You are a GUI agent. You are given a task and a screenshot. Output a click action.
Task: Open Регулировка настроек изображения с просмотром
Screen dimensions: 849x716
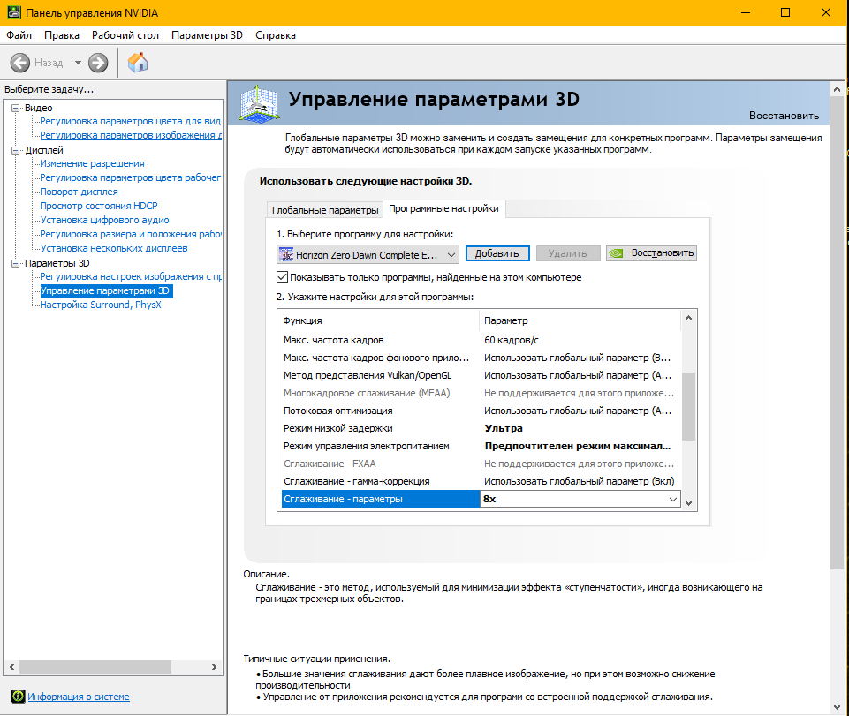131,276
